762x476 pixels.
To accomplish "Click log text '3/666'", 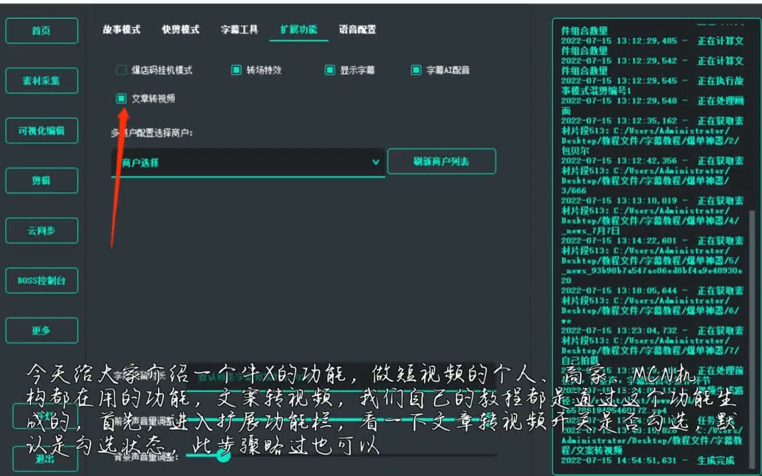I will click(x=574, y=191).
